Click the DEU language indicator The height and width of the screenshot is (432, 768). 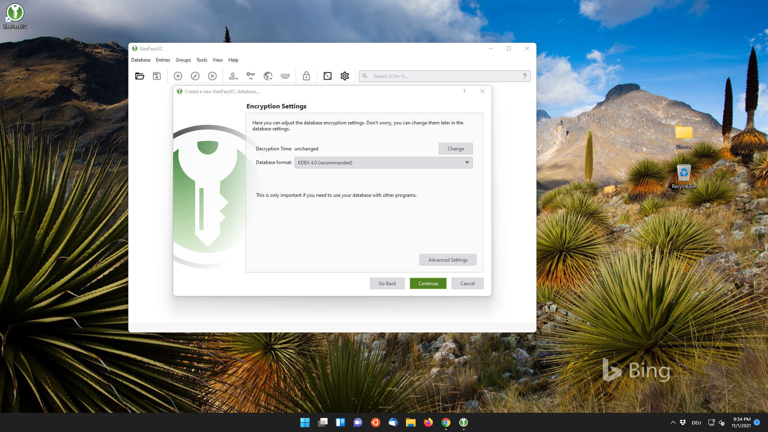(x=696, y=423)
